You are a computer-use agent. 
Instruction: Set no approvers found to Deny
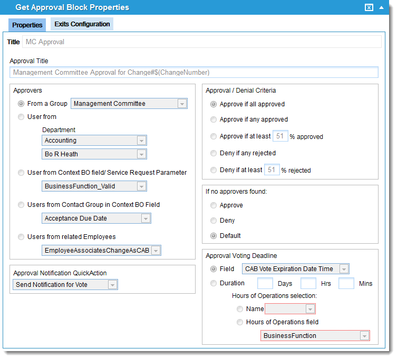tap(214, 221)
